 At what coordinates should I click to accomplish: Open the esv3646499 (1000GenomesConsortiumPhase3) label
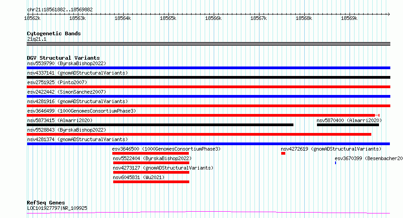point(82,111)
